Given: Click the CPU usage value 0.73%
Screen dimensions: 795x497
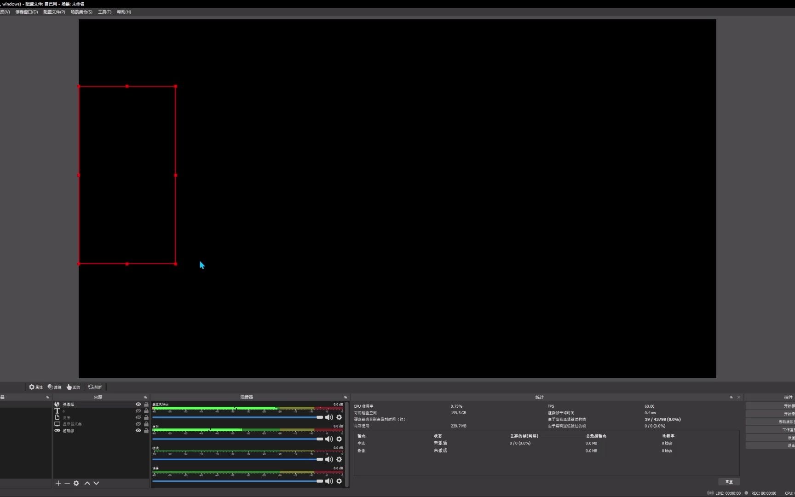Looking at the screenshot, I should point(456,406).
